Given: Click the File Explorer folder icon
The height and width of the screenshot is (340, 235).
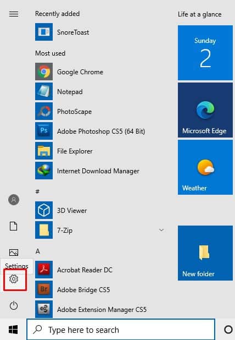Looking at the screenshot, I should pyautogui.click(x=44, y=151).
